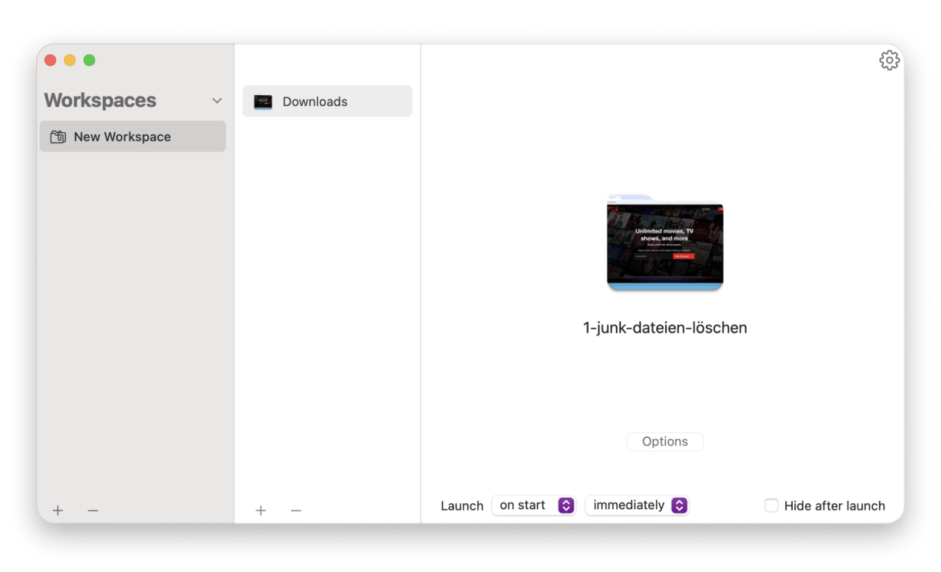Remove selected workspace with minus button

(x=92, y=510)
